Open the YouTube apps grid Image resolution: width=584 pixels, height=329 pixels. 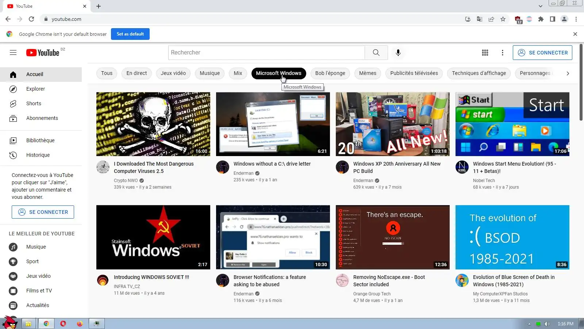pos(485,53)
